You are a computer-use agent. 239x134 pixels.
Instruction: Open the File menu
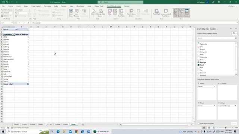[3, 6]
